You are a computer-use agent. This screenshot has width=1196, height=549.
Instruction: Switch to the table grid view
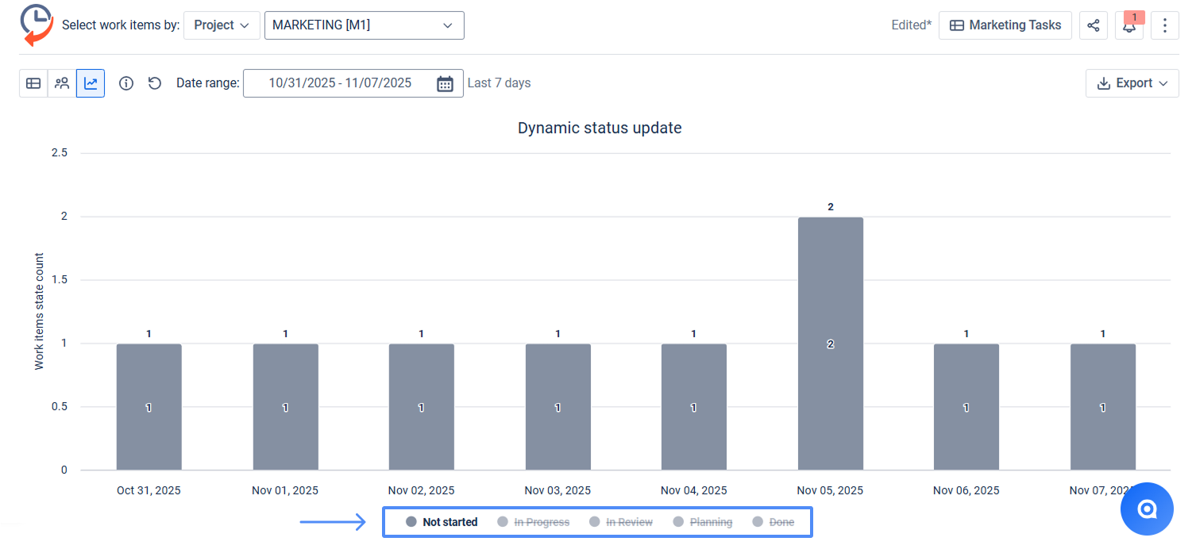coord(33,83)
